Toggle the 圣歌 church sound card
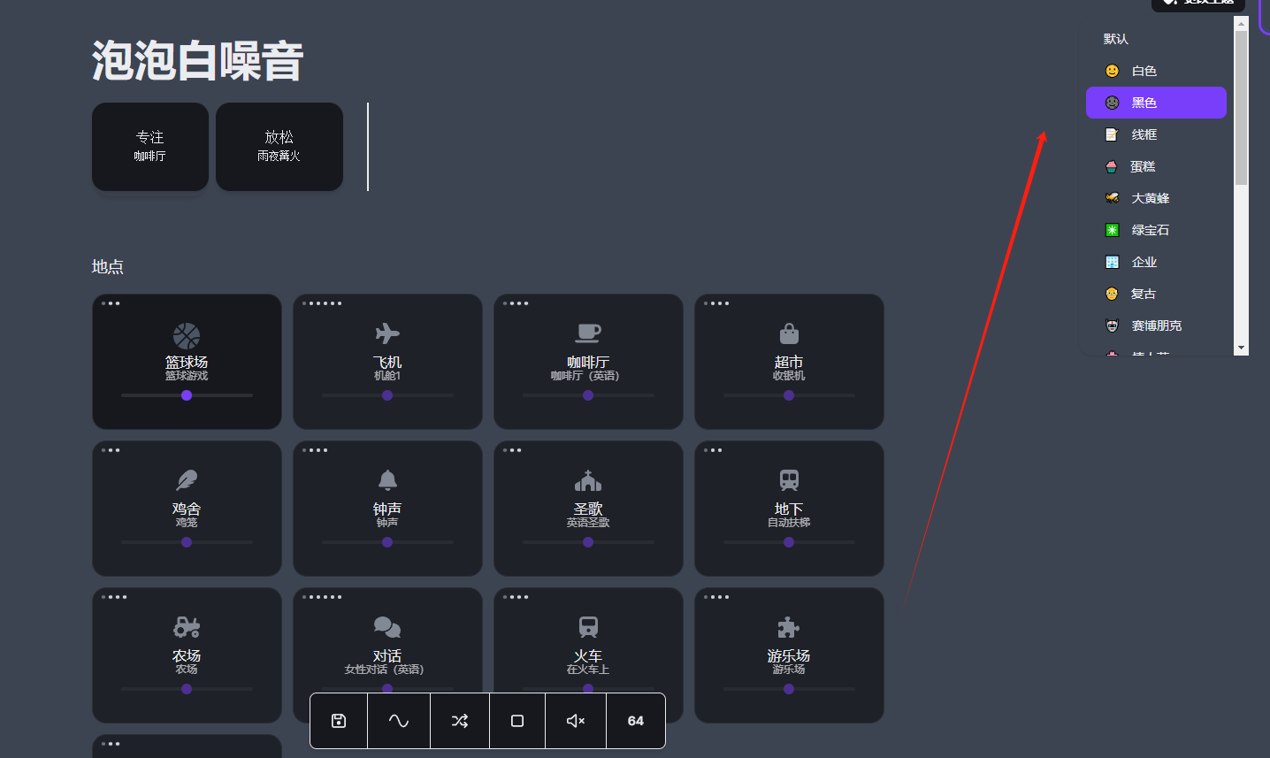Image resolution: width=1270 pixels, height=758 pixels. pyautogui.click(x=588, y=509)
